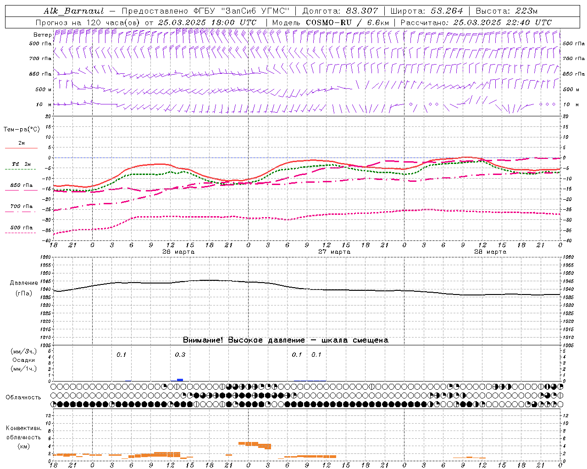Screen dimensions: 587x469
Task: Click the 'Высота: 223м' header field
Action: coord(507,11)
